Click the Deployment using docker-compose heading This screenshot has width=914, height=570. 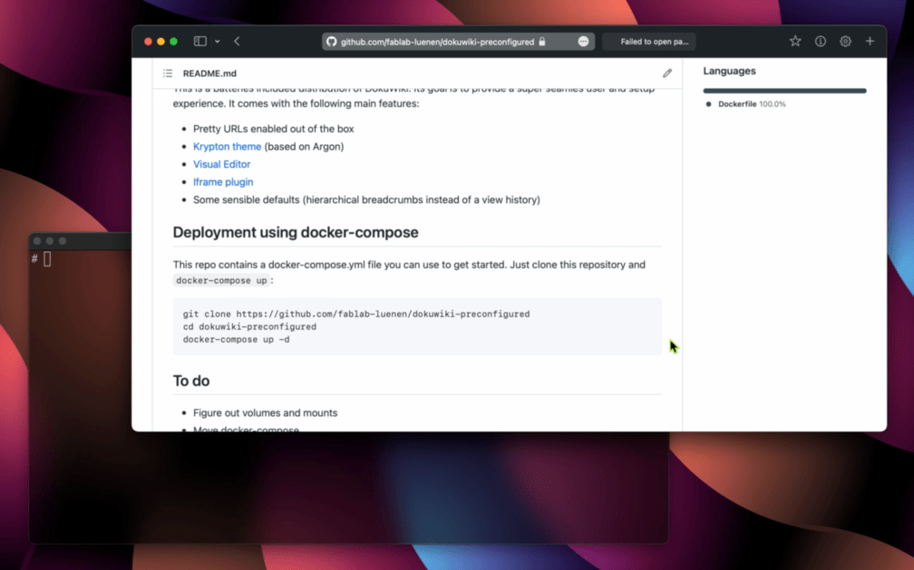pyautogui.click(x=296, y=232)
